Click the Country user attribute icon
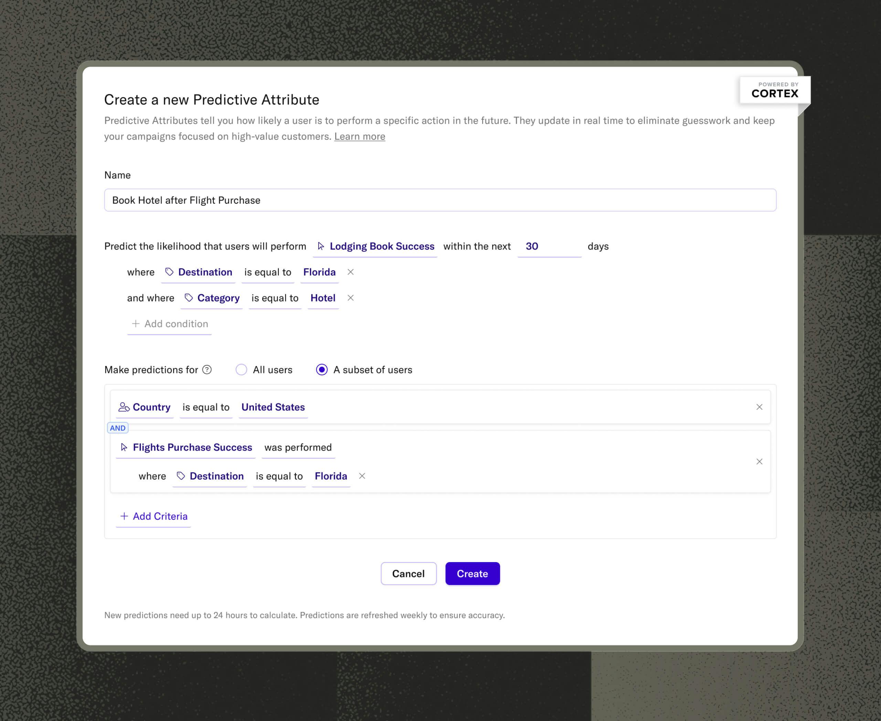Image resolution: width=881 pixels, height=721 pixels. (123, 407)
